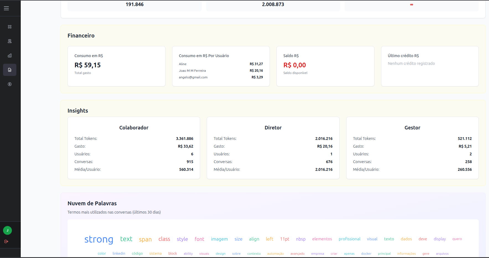The image size is (489, 258).
Task: Open the hamburger menu in sidebar
Action: [x=6, y=8]
